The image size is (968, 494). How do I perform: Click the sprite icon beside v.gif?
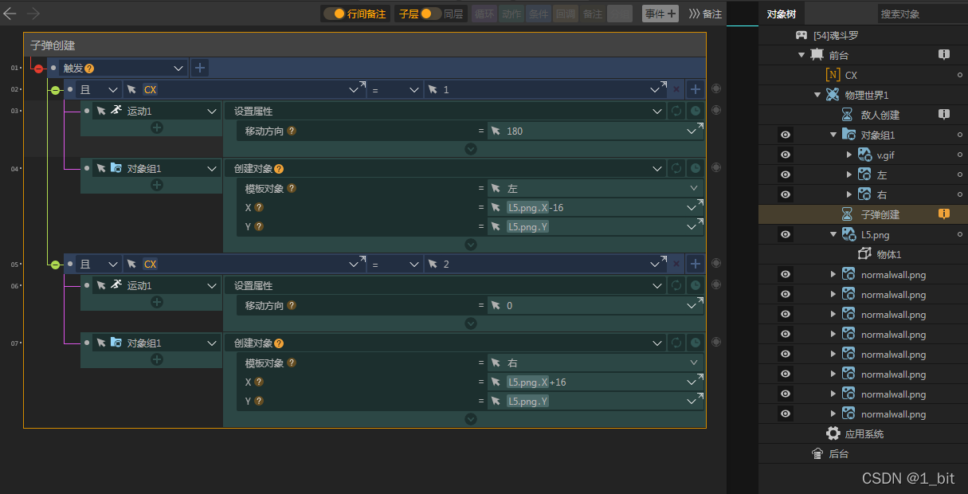click(864, 155)
